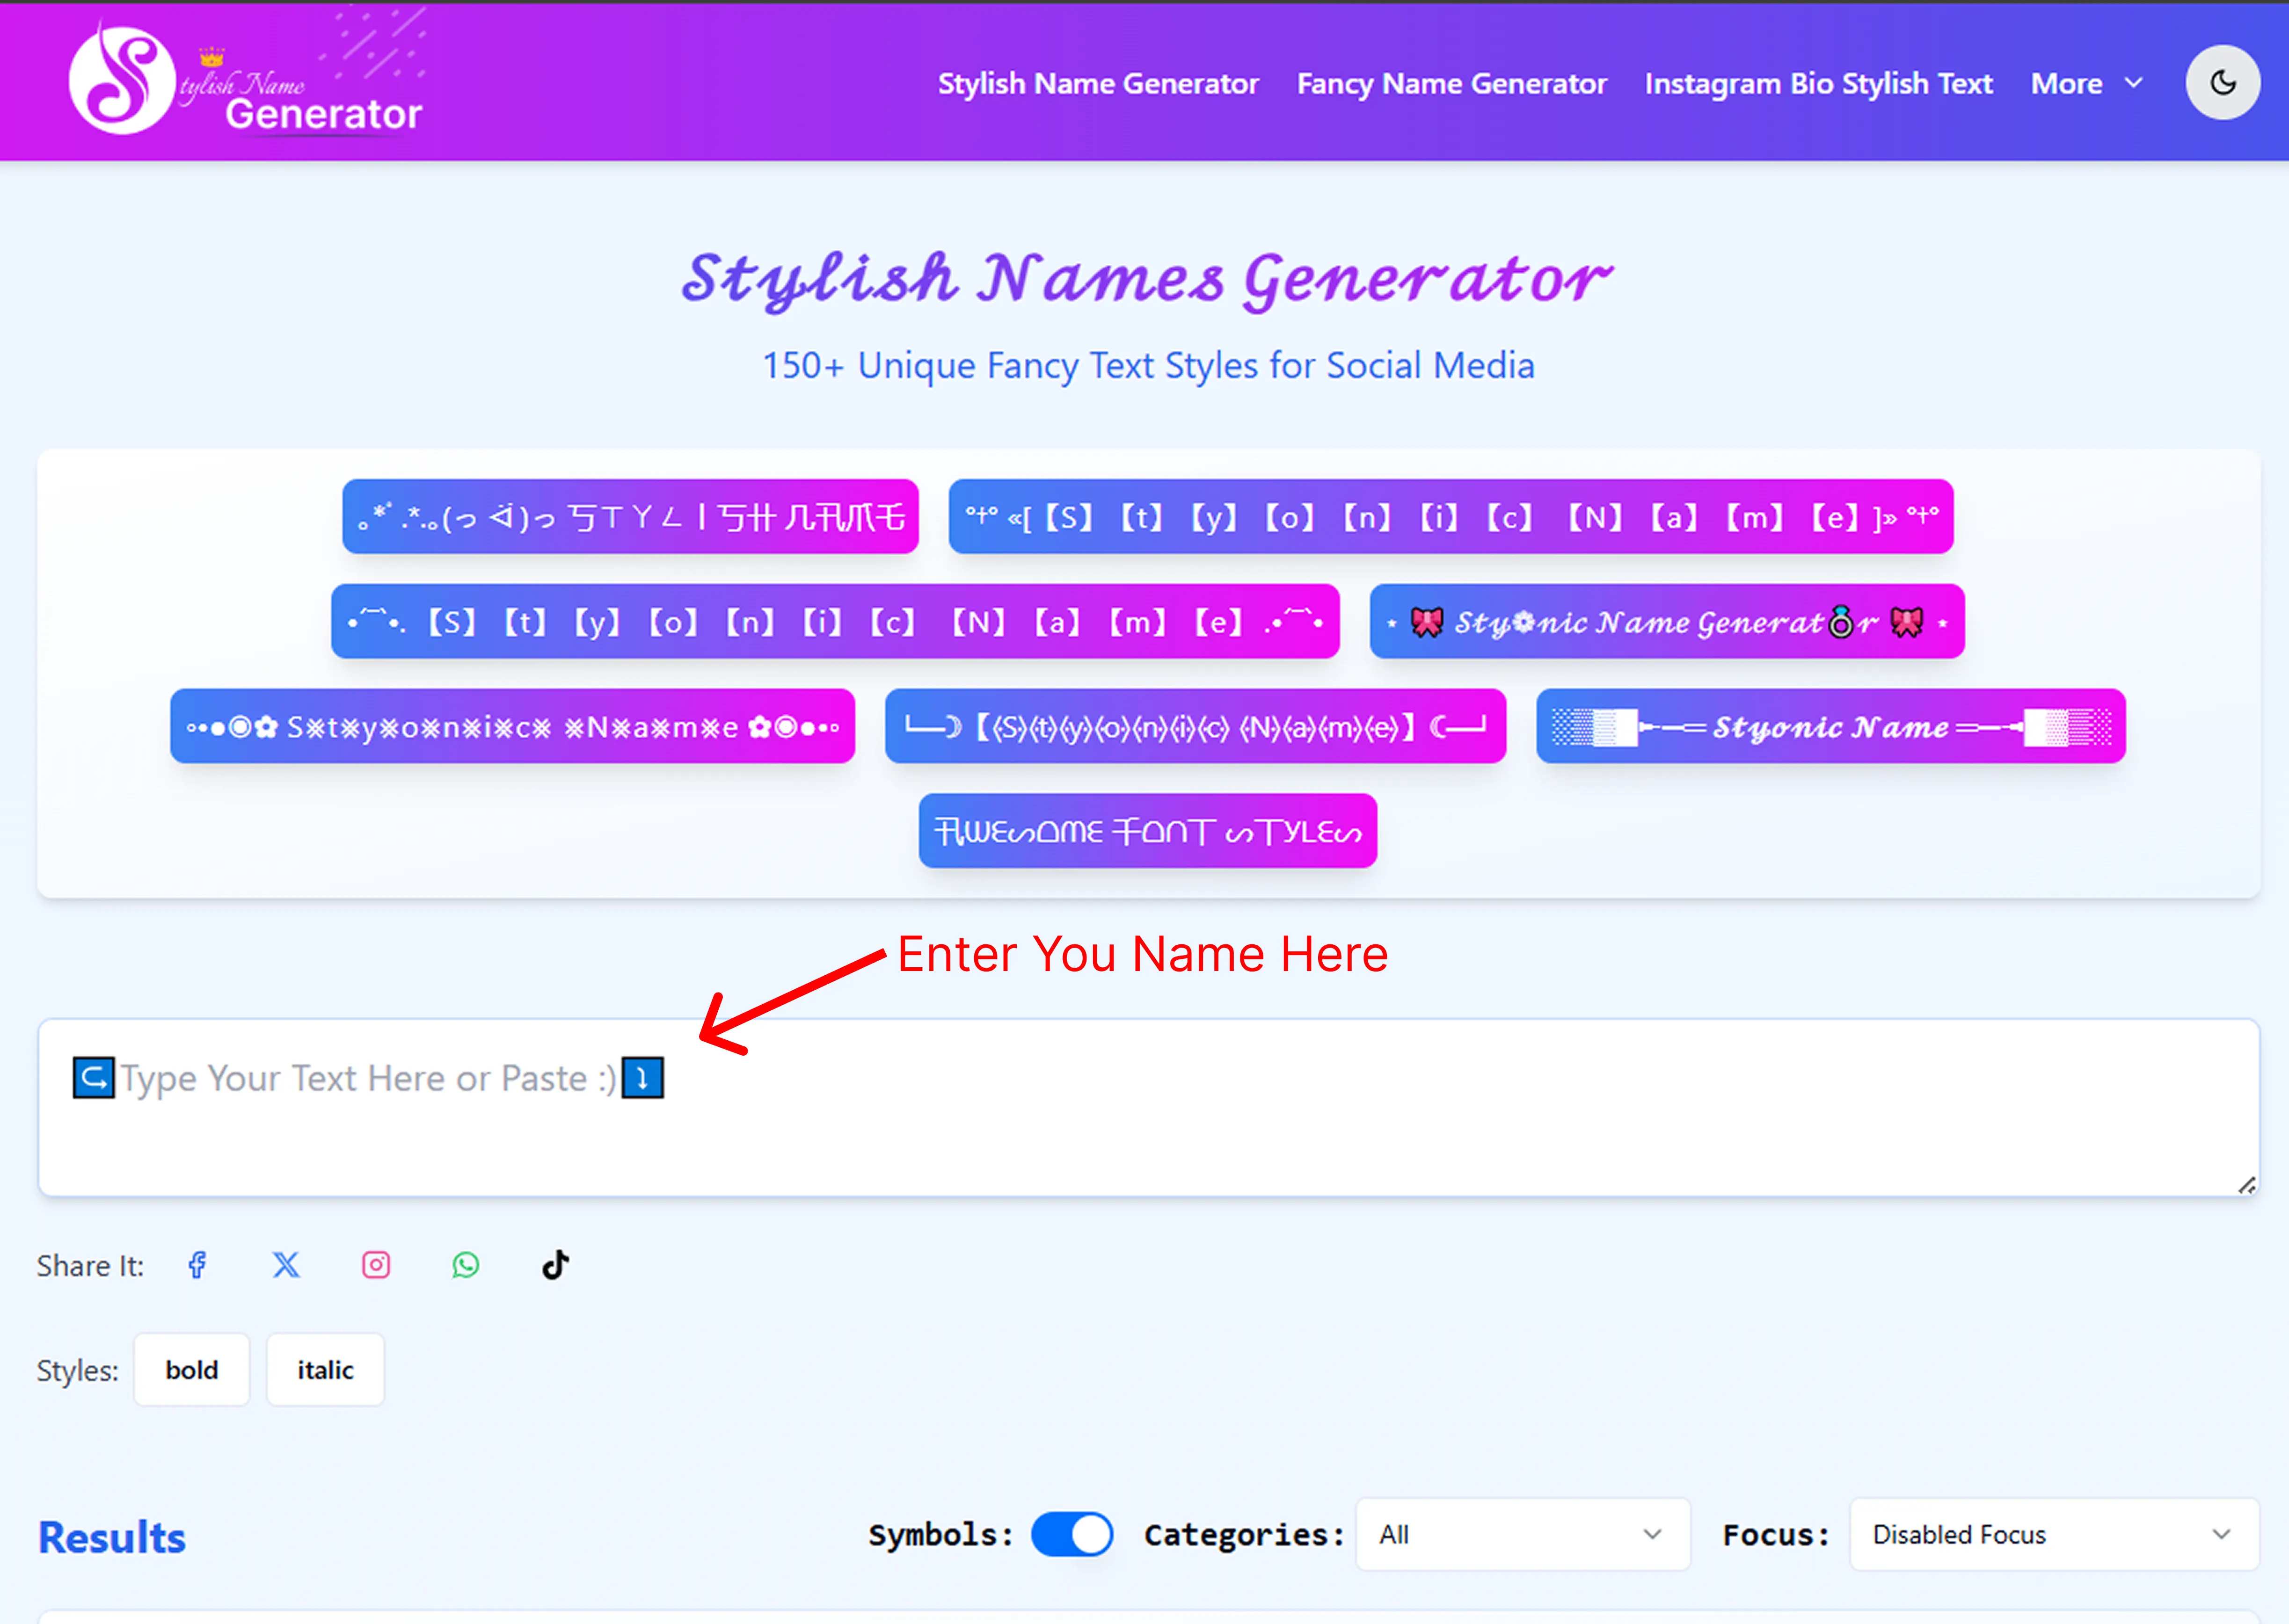Share on TikTok icon
Viewport: 2289px width, 1624px height.
coord(555,1265)
